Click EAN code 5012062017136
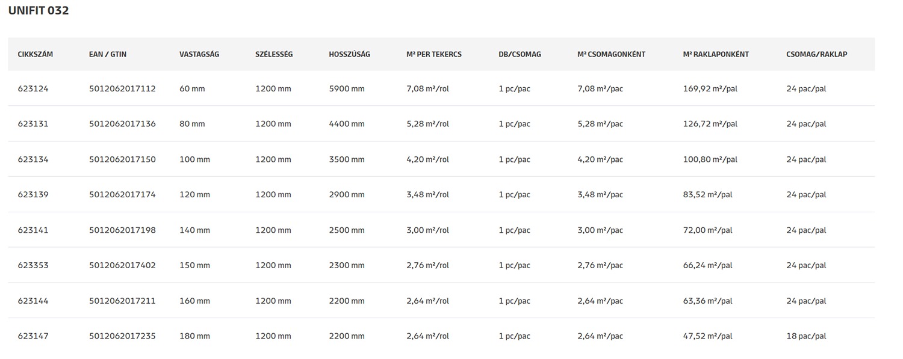This screenshot has width=903, height=359. point(122,124)
